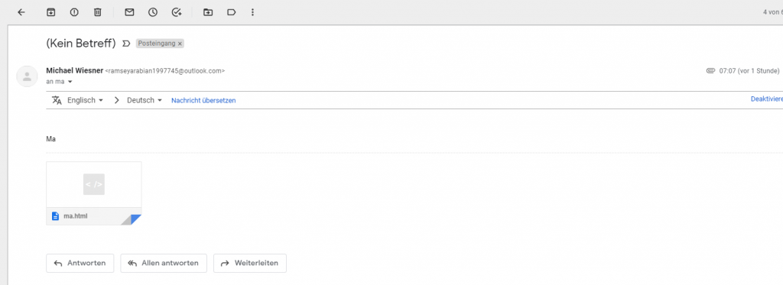This screenshot has height=285, width=783.
Task: Expand recipient details arrow beside 'an ma'
Action: pos(70,81)
